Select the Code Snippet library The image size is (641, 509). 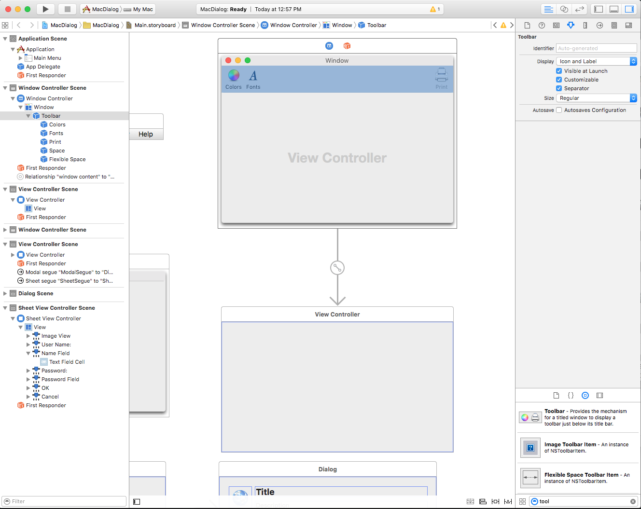click(x=571, y=395)
